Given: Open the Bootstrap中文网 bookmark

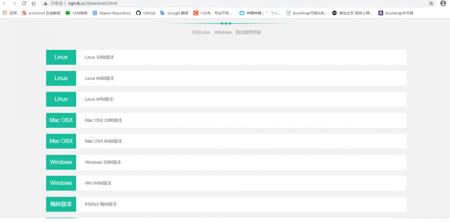Looking at the screenshot, I should (396, 13).
